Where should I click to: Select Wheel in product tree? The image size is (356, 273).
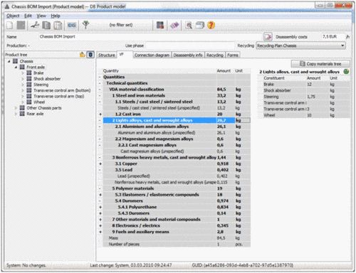[39, 102]
